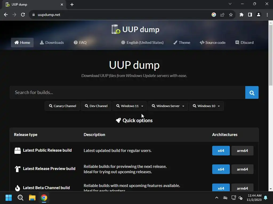Open the Theme selector
The height and width of the screenshot is (204, 273).
pos(182,42)
